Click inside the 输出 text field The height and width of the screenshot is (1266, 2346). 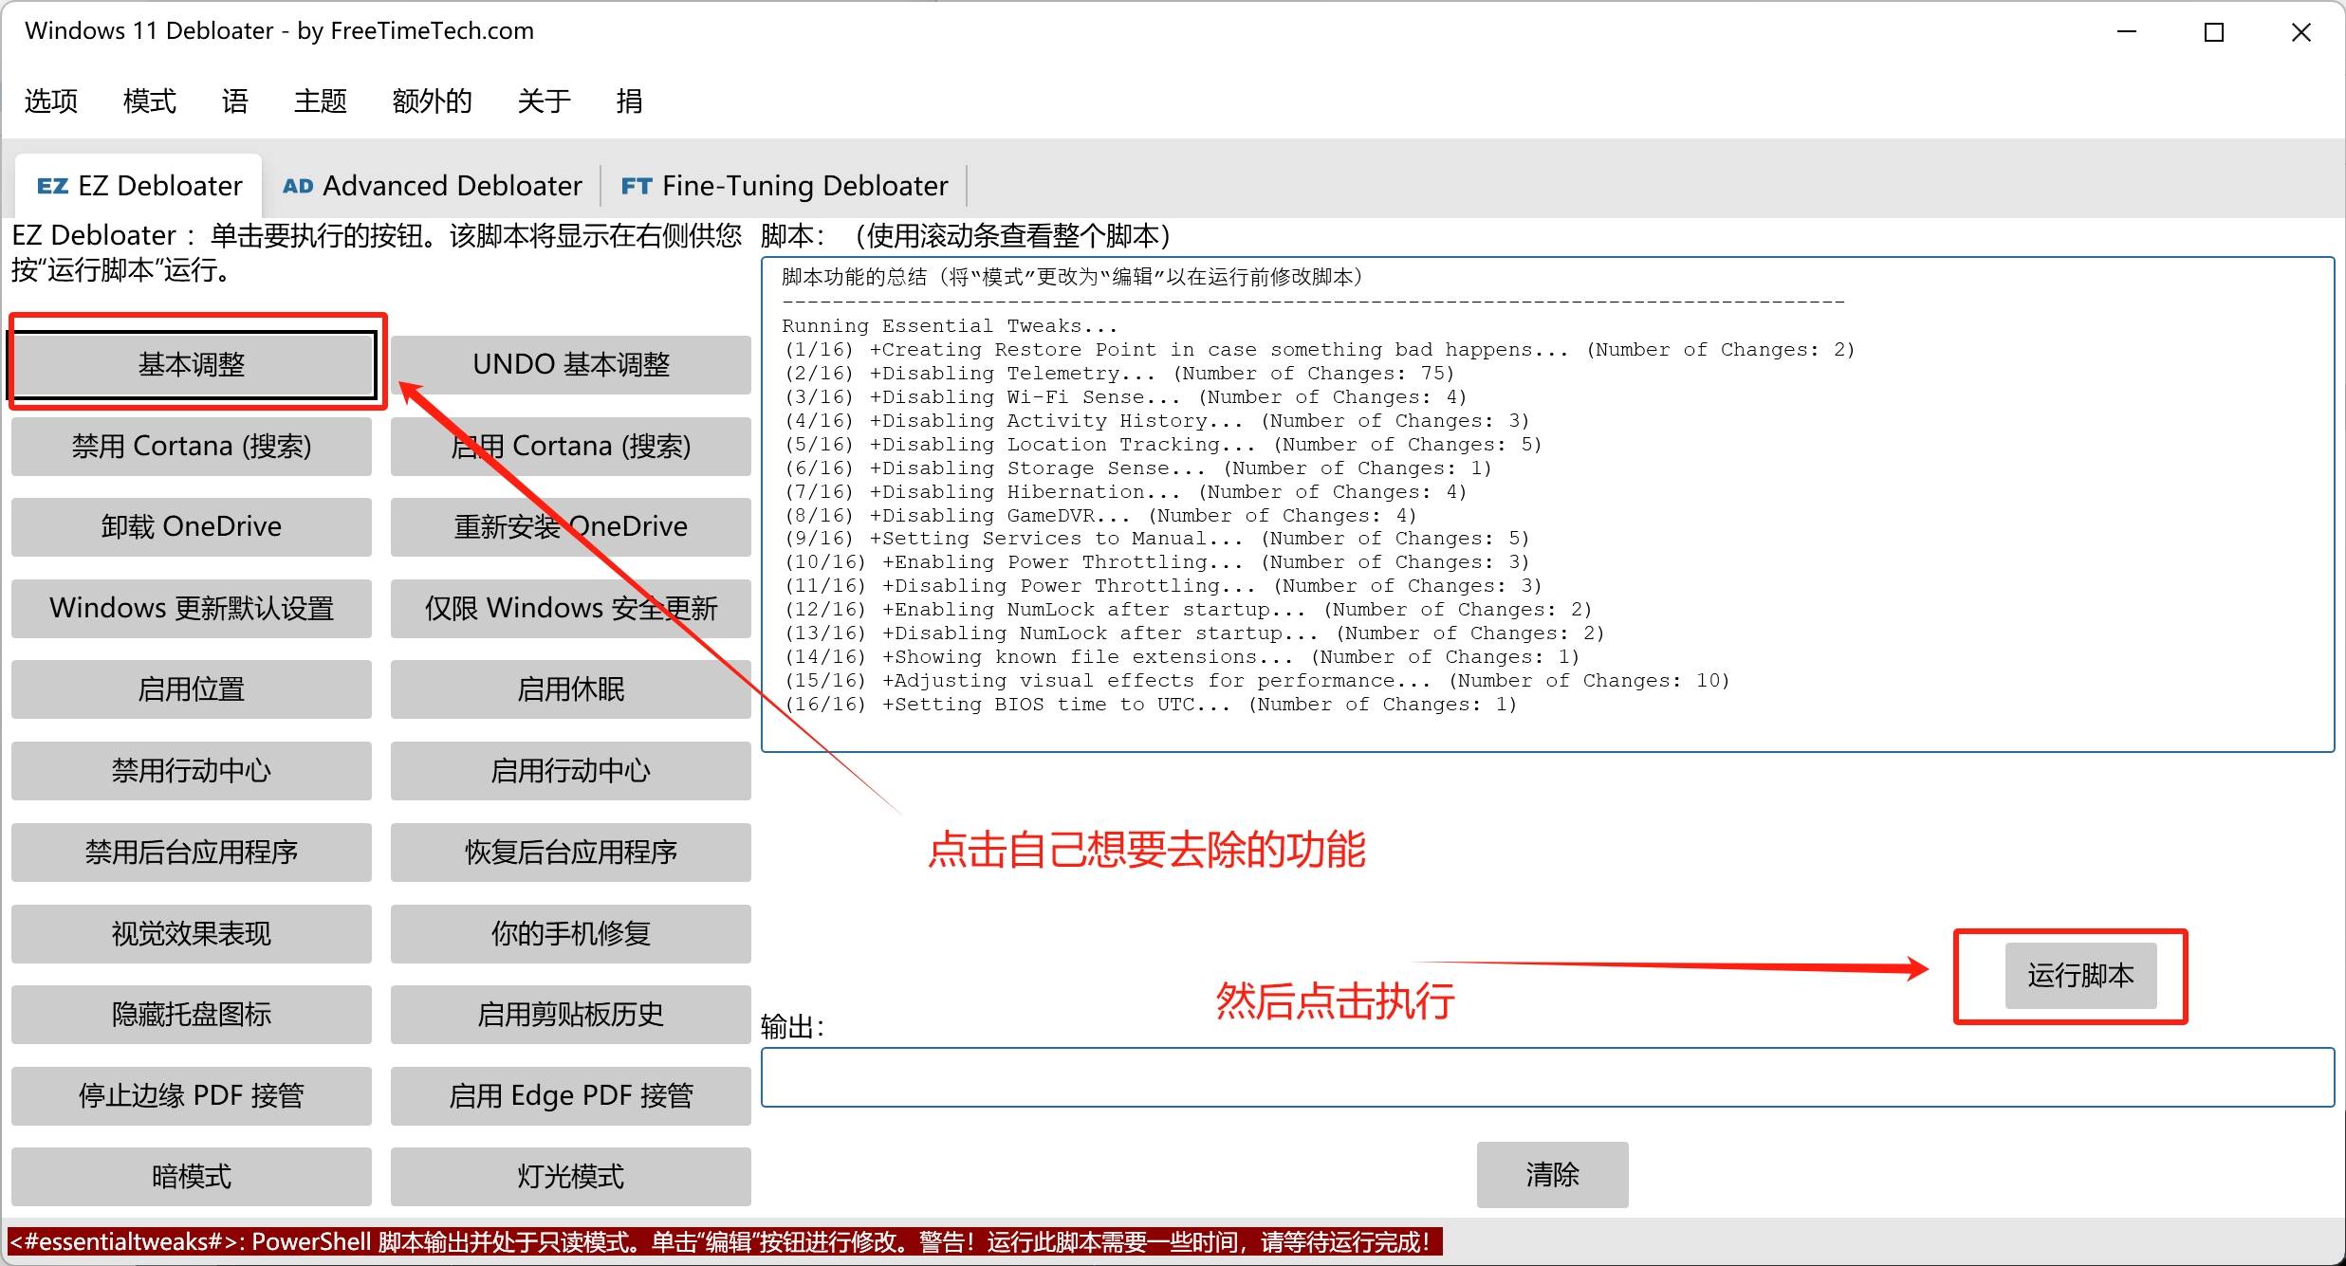pos(1546,1077)
